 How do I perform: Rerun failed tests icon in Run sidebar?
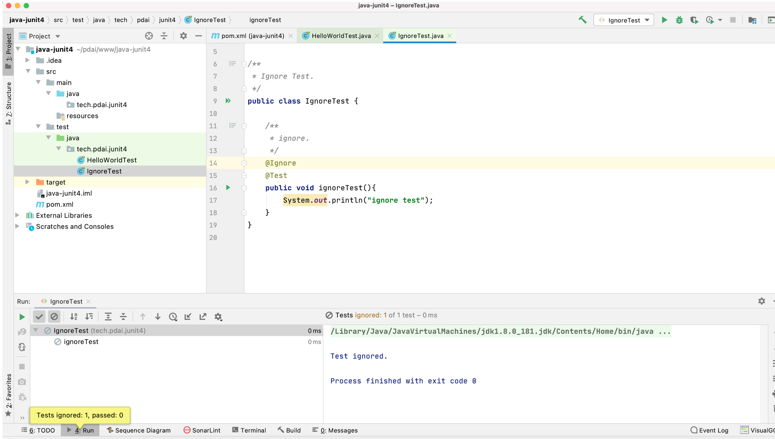(x=22, y=332)
